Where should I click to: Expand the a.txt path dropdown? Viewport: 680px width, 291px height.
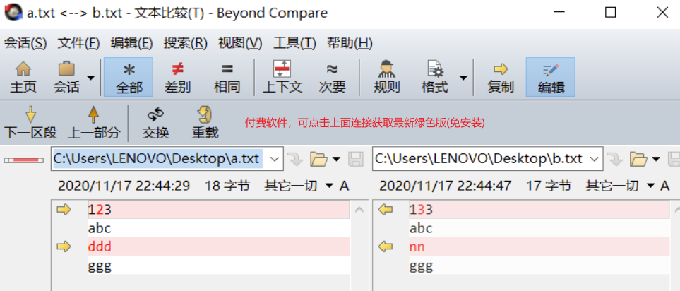[x=275, y=159]
